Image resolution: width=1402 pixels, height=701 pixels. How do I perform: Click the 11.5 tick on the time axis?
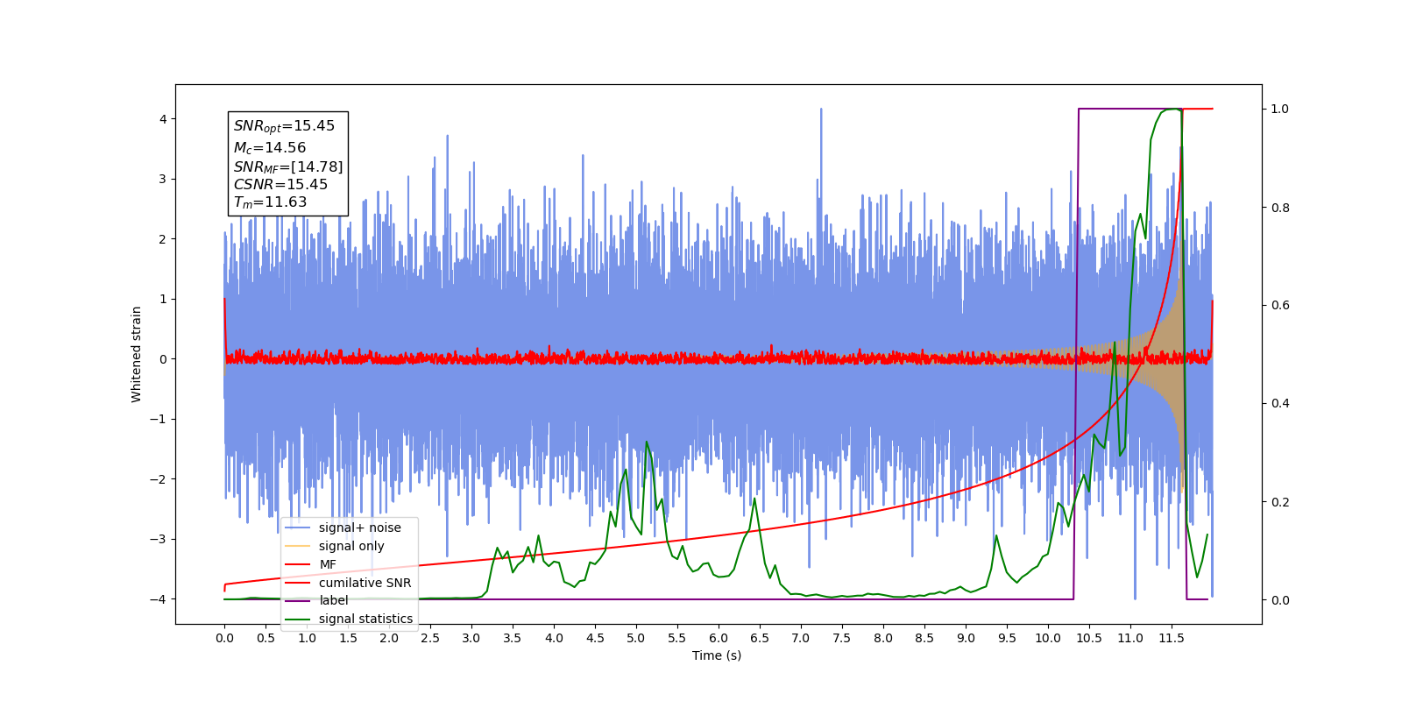click(x=1172, y=638)
